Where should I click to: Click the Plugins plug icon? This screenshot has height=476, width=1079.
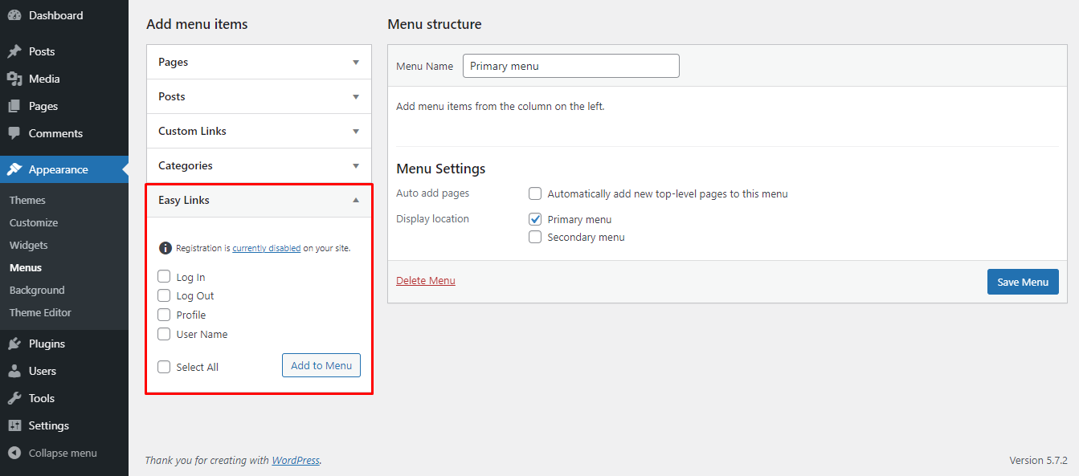pyautogui.click(x=14, y=344)
